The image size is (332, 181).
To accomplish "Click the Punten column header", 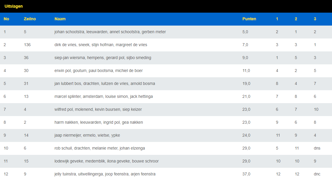I will (249, 19).
